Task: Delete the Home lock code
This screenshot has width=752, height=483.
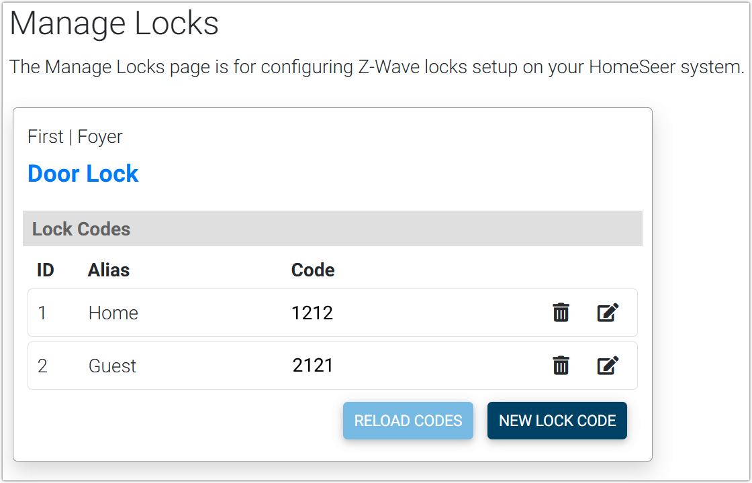Action: 561,313
